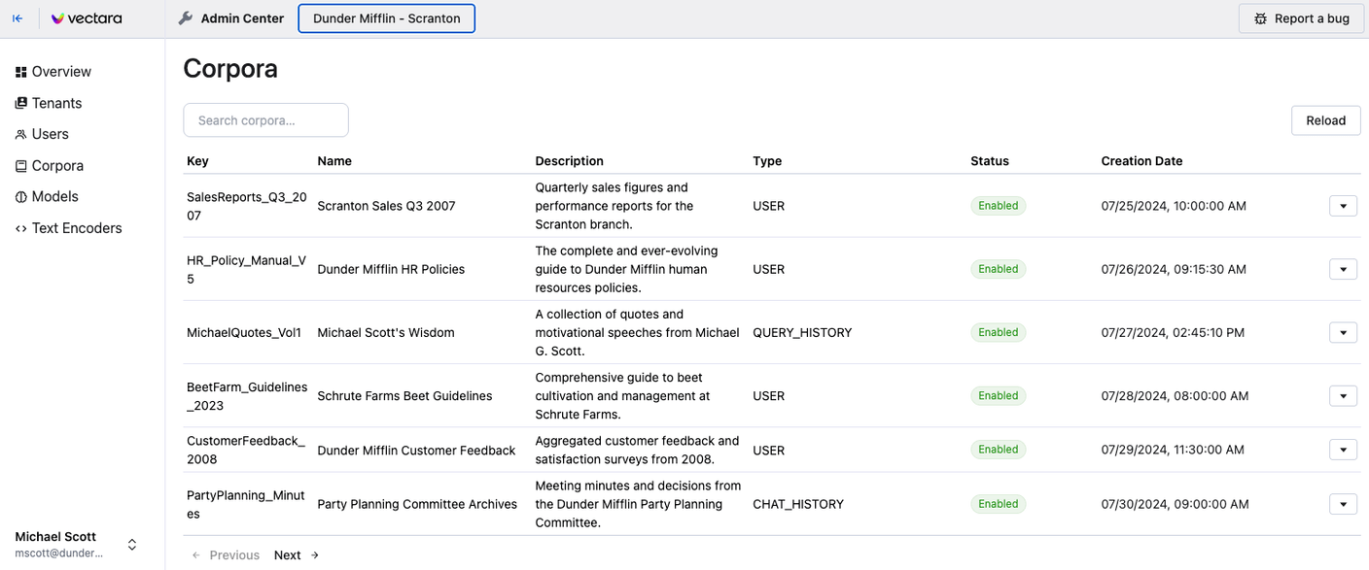
Task: Click the bug icon in Report a bug
Action: pos(1260,18)
